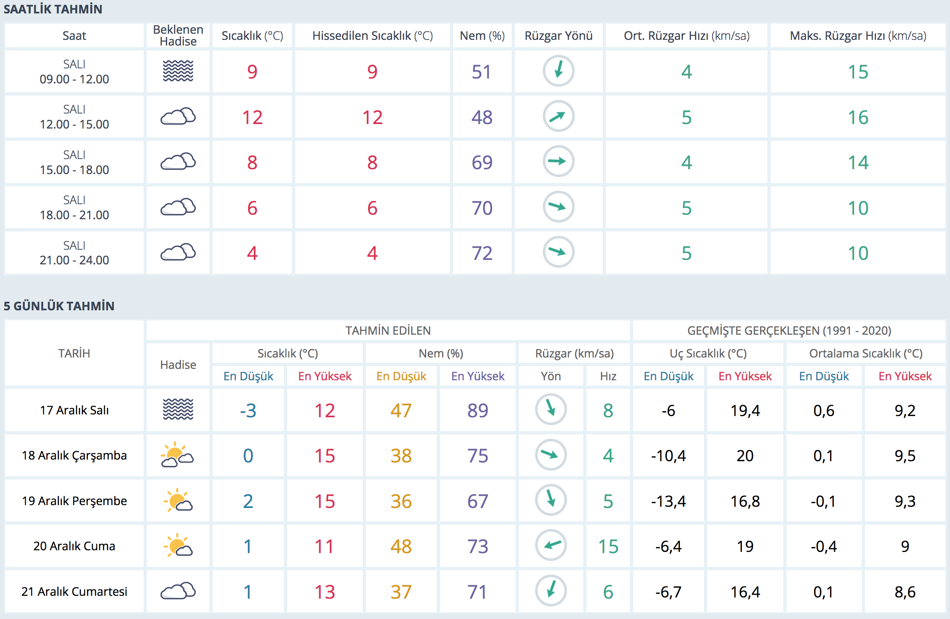Click wind direction icon for 20 Aralık Cuma
The image size is (950, 619).
coord(551,545)
